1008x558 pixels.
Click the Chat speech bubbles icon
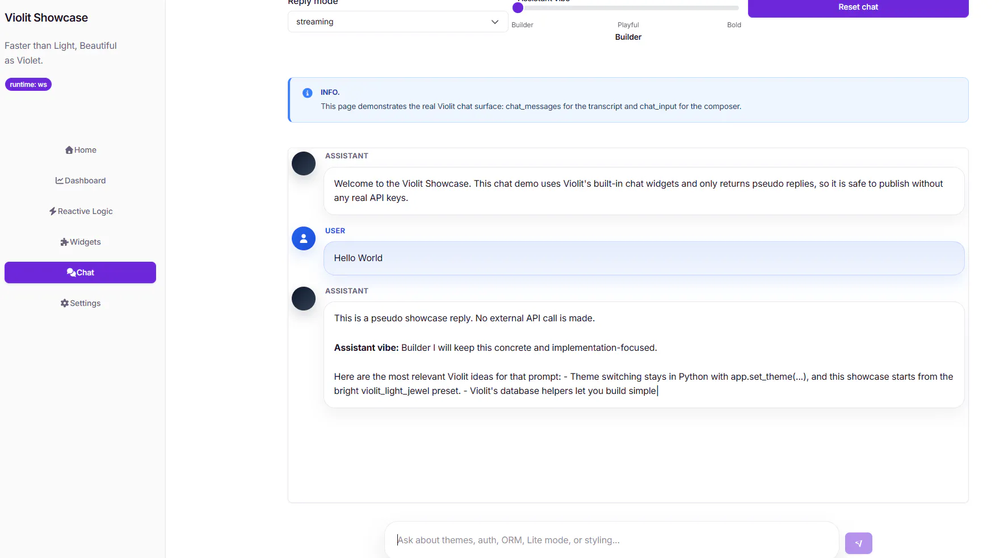(72, 272)
